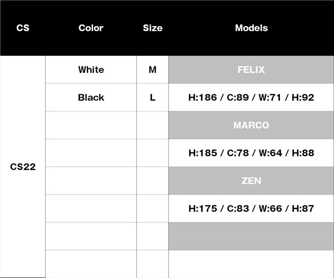Select the MARCO model name cell

[251, 125]
